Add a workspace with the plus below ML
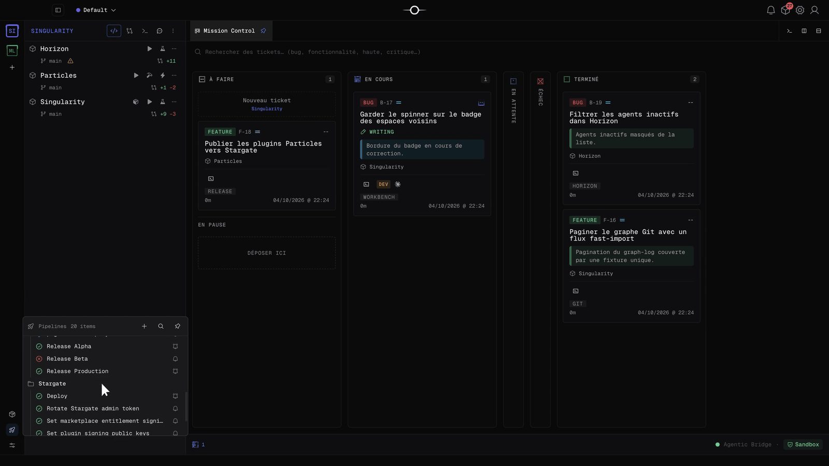This screenshot has width=829, height=466. [12, 67]
